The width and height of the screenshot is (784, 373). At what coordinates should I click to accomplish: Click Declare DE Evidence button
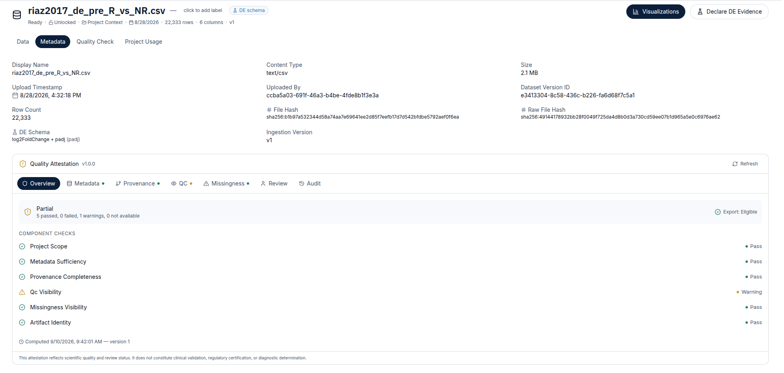pyautogui.click(x=729, y=12)
